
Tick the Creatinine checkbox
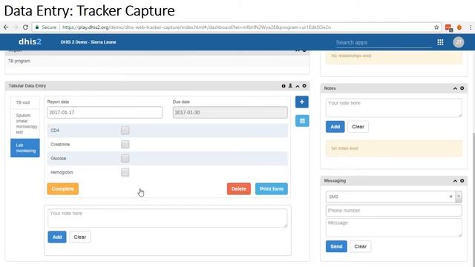coord(125,145)
